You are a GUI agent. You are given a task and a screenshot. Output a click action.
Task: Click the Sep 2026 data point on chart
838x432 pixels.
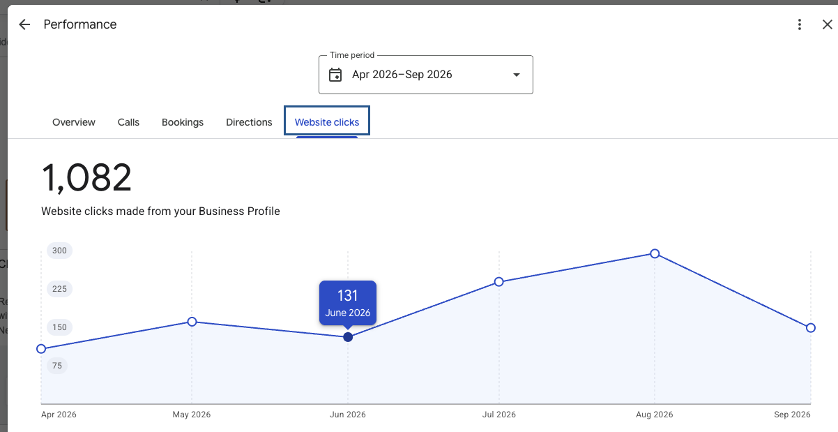point(811,328)
